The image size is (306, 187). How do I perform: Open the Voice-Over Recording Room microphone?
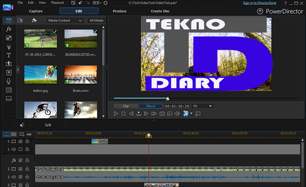(9, 81)
